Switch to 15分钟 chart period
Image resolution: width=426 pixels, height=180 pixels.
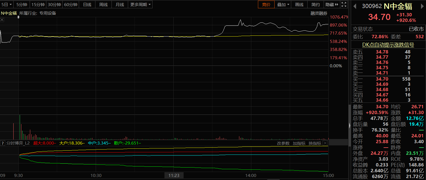(x=38, y=4)
